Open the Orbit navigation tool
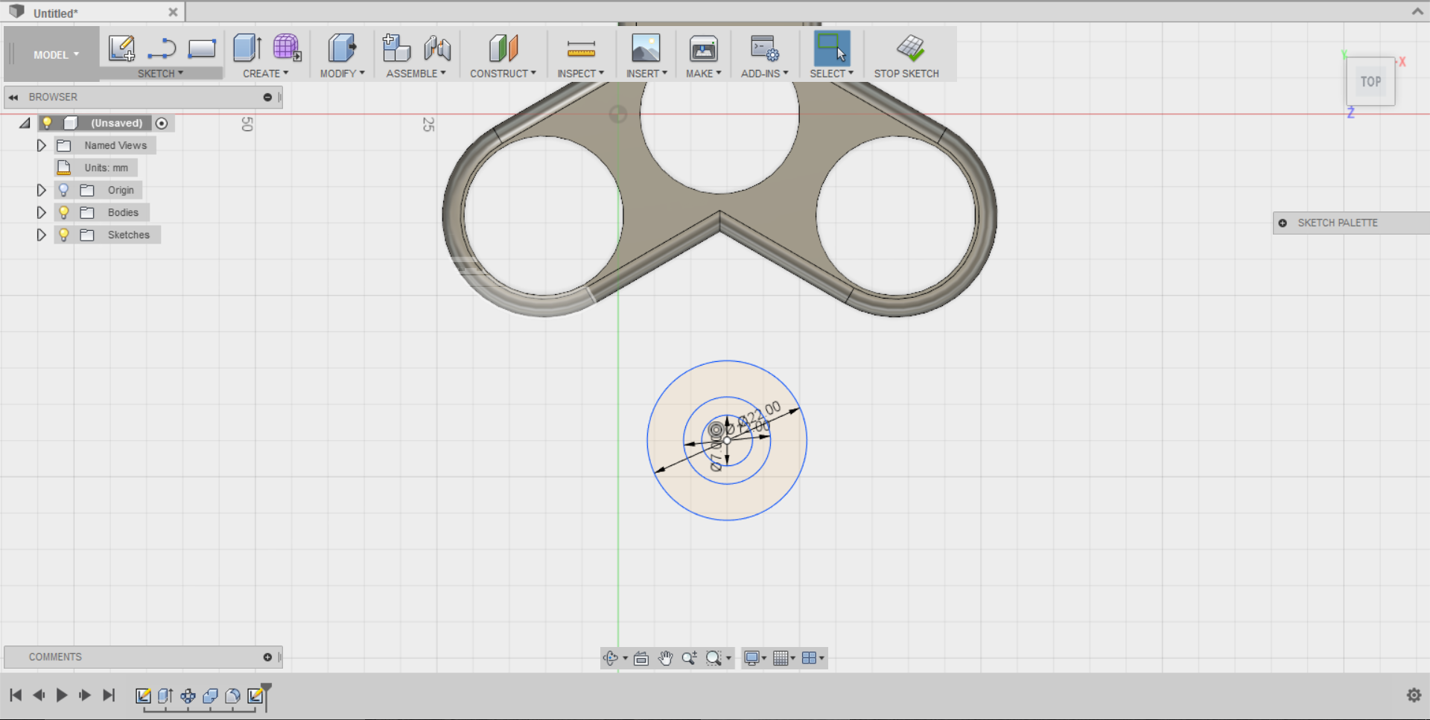This screenshot has height=720, width=1430. (x=611, y=658)
